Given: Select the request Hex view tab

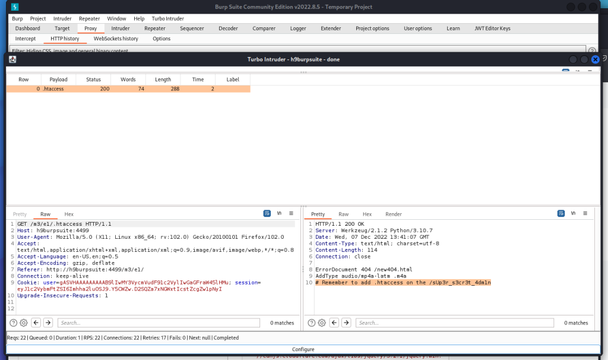Looking at the screenshot, I should tap(69, 214).
